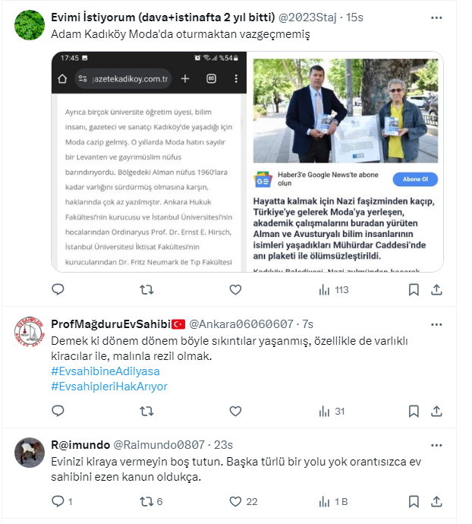Image resolution: width=472 pixels, height=524 pixels.
Task: Open more options for the R@imundo tweet
Action: pos(436,445)
